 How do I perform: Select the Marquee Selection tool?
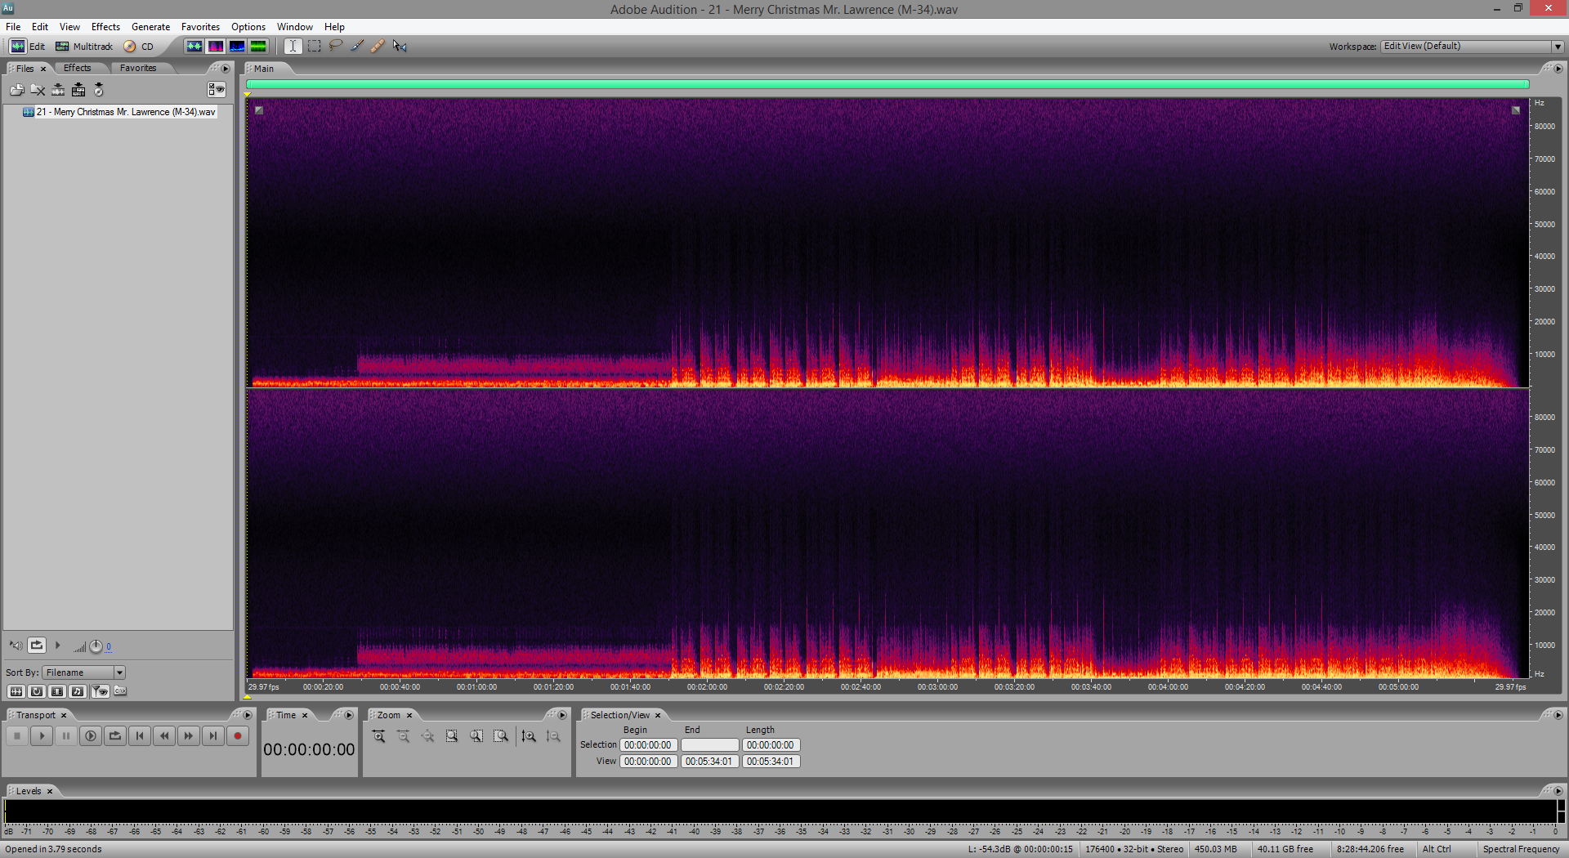[x=314, y=46]
